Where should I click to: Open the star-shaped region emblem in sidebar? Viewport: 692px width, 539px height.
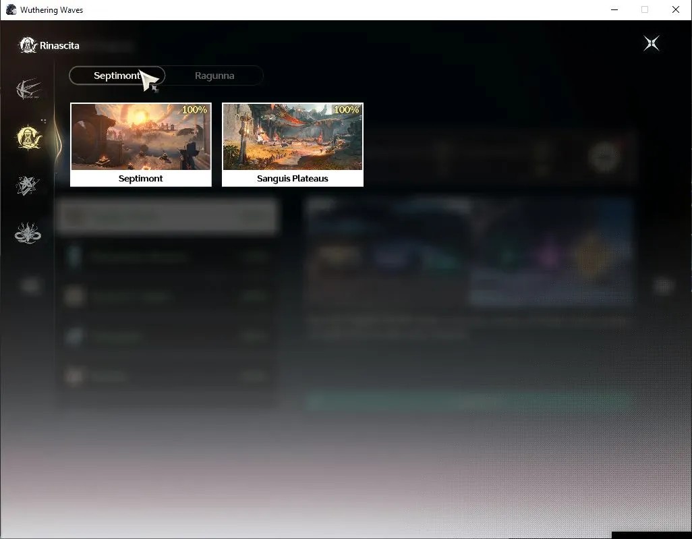click(28, 186)
